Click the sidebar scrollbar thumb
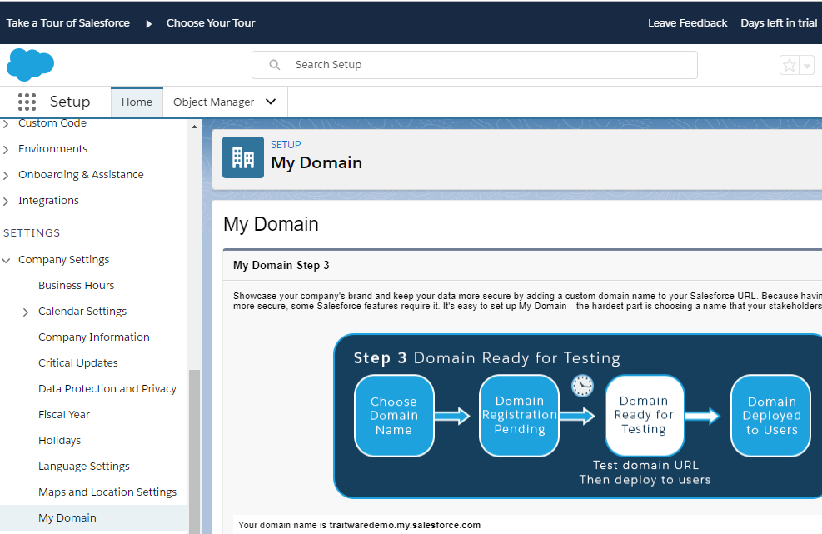 pos(194,452)
